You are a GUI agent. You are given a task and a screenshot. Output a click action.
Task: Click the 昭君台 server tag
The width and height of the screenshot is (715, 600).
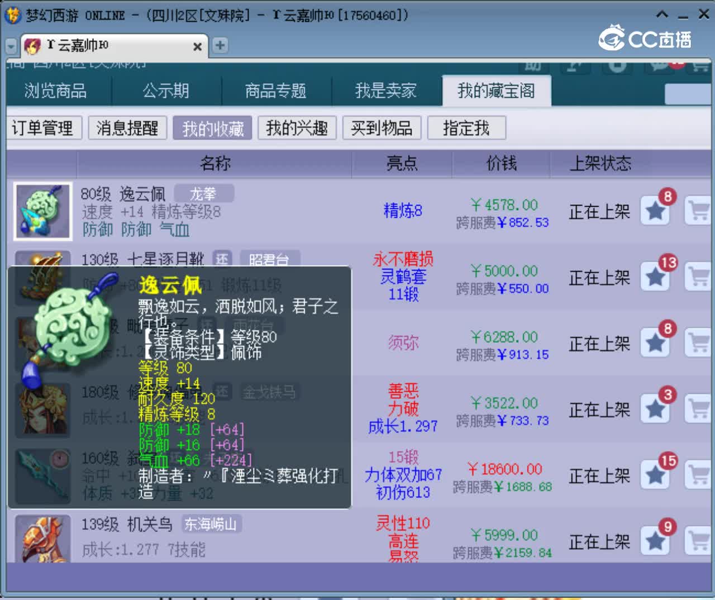[x=270, y=259]
